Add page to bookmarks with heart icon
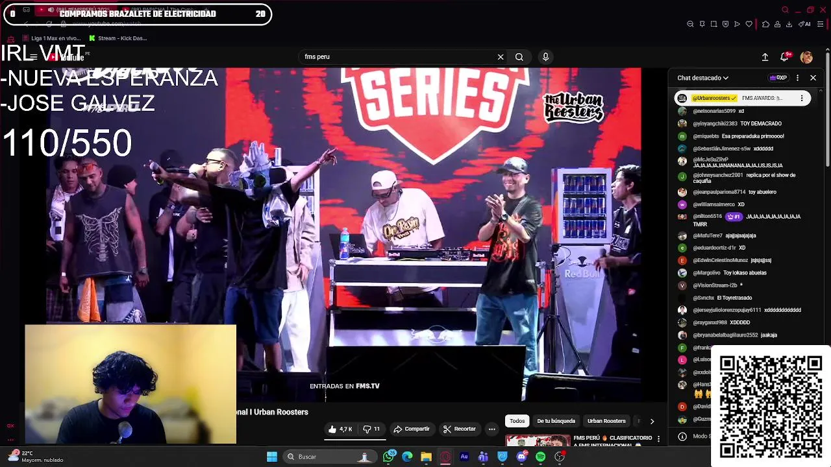Screen dimensions: 831x467 click(749, 24)
